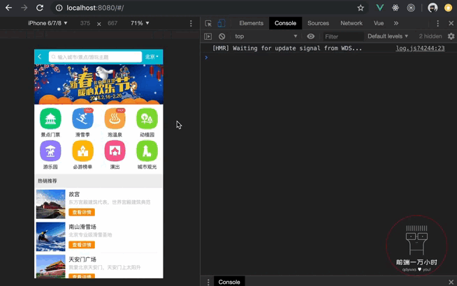Image resolution: width=457 pixels, height=286 pixels.
Task: Click the 热销推荐 section header
Action: [x=99, y=181]
